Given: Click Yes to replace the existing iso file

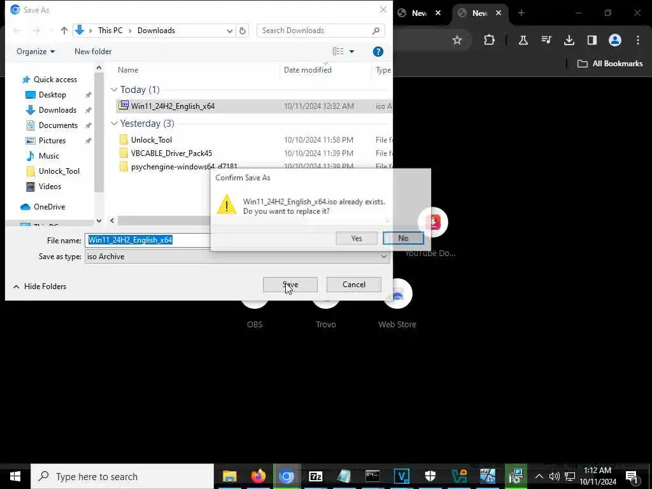Looking at the screenshot, I should 357,238.
